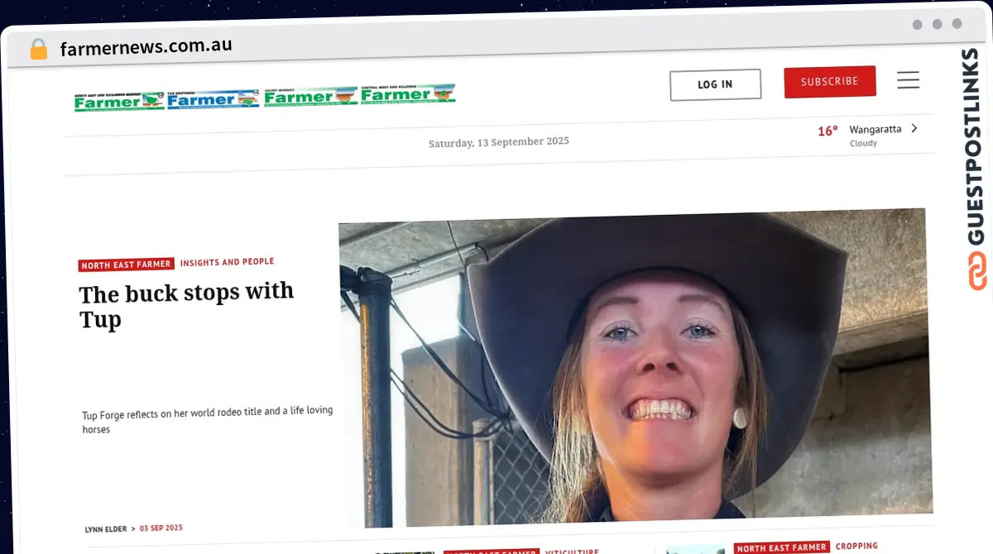This screenshot has width=993, height=554.
Task: Select the INSIGHTS AND PEOPLE category link
Action: [x=227, y=262]
